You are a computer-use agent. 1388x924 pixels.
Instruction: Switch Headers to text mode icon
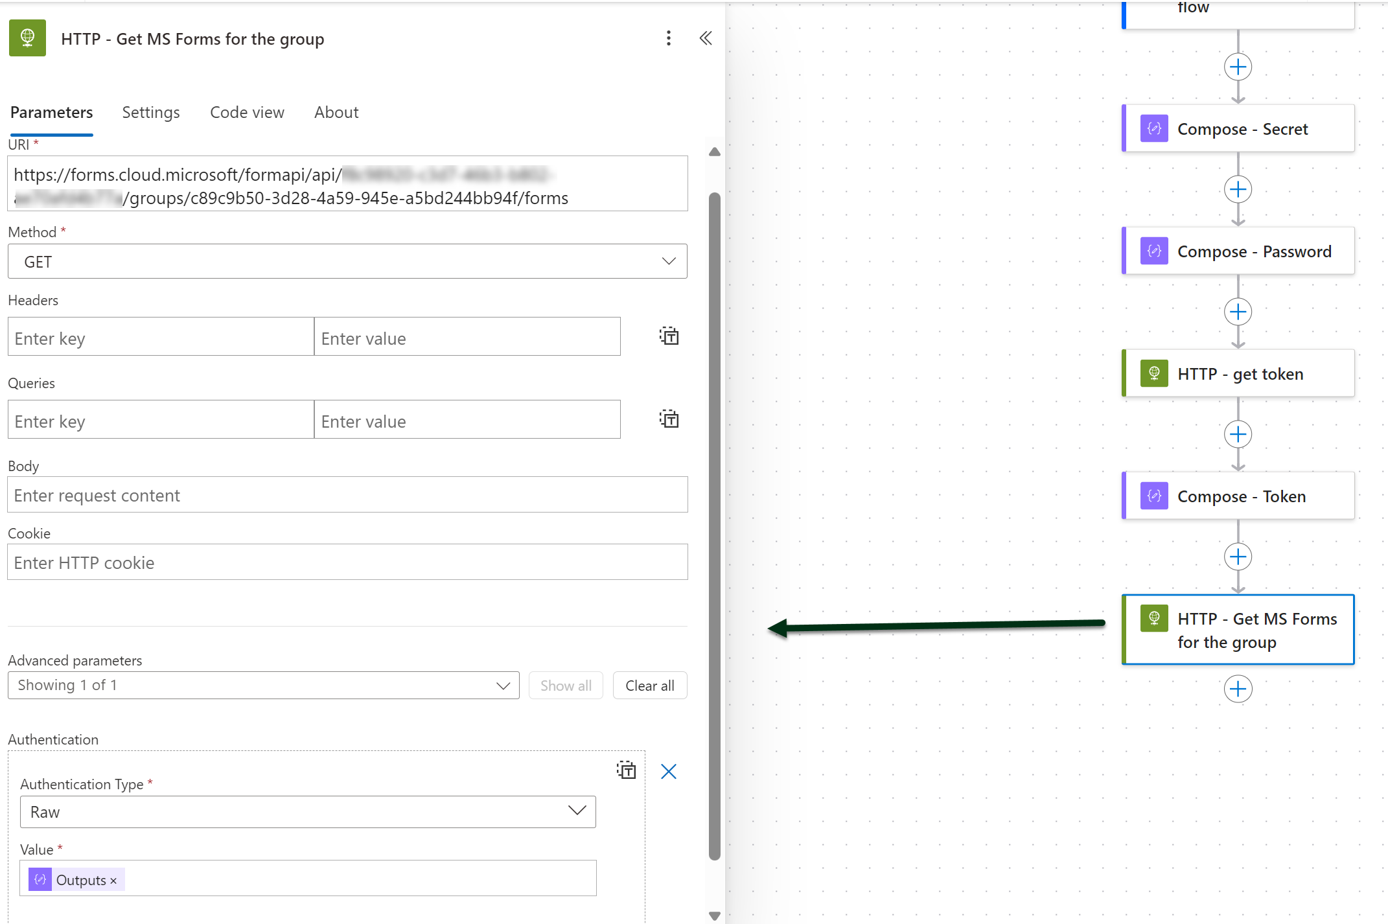(669, 336)
